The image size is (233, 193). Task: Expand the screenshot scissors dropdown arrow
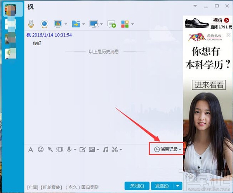pos(121,150)
